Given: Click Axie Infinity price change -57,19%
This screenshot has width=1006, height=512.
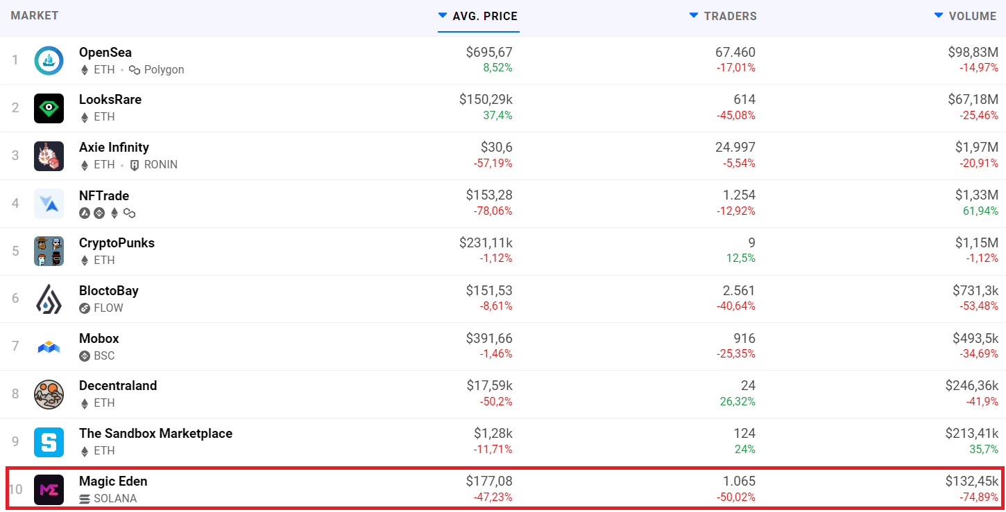Looking at the screenshot, I should 493,164.
